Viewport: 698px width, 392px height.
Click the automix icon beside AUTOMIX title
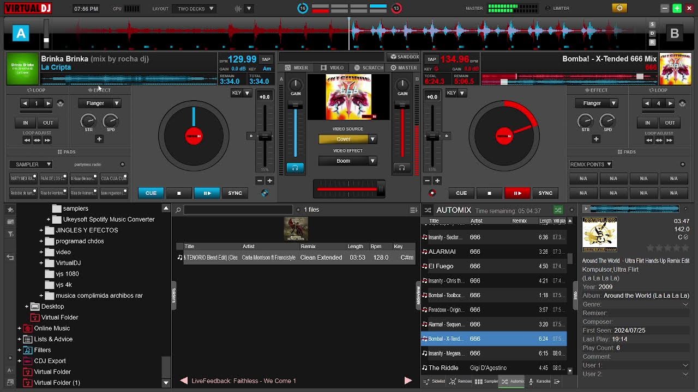428,210
